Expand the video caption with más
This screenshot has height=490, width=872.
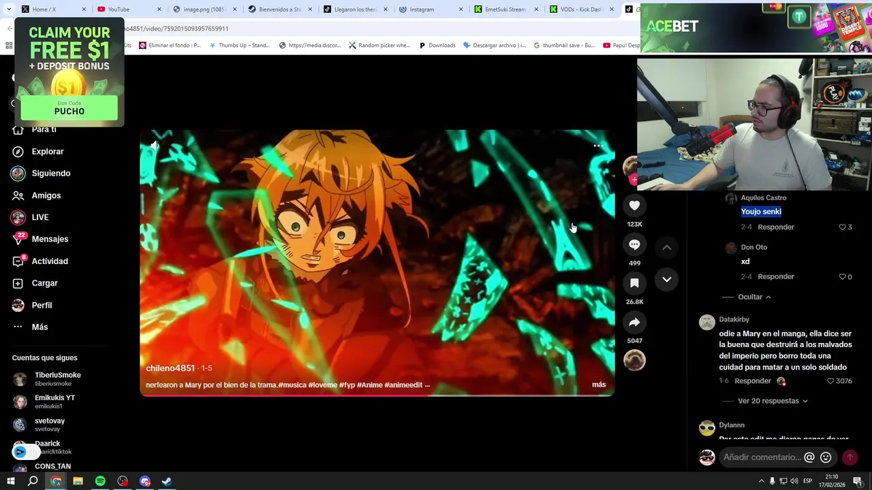tap(599, 385)
